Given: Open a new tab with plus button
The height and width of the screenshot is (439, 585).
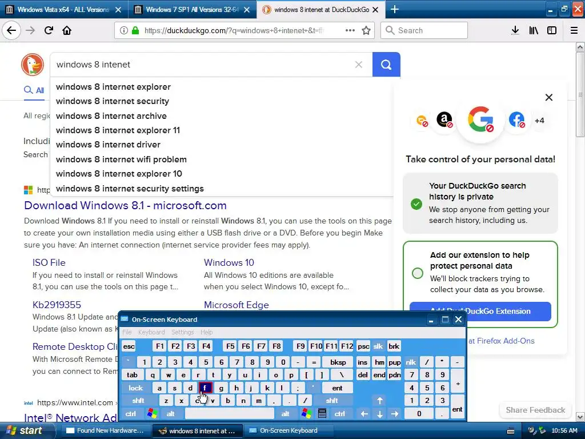Looking at the screenshot, I should 394,9.
